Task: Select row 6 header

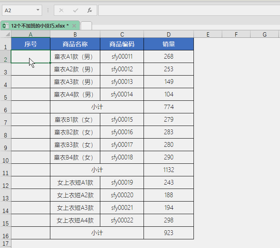Action: click(x=6, y=107)
